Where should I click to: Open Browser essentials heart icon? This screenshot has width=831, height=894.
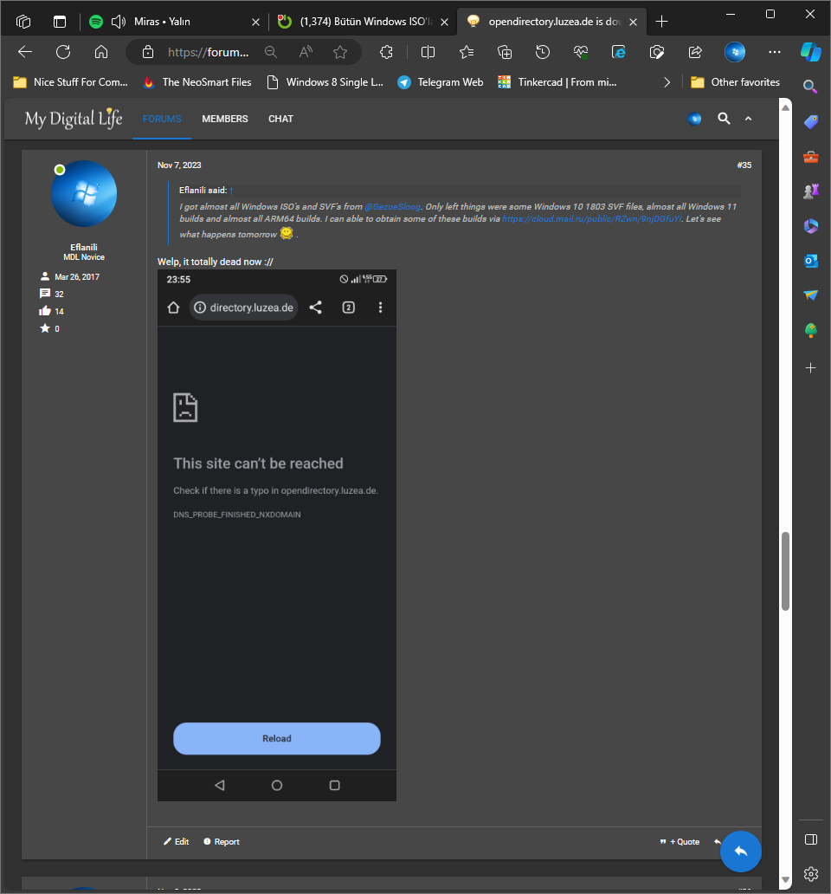(x=580, y=52)
